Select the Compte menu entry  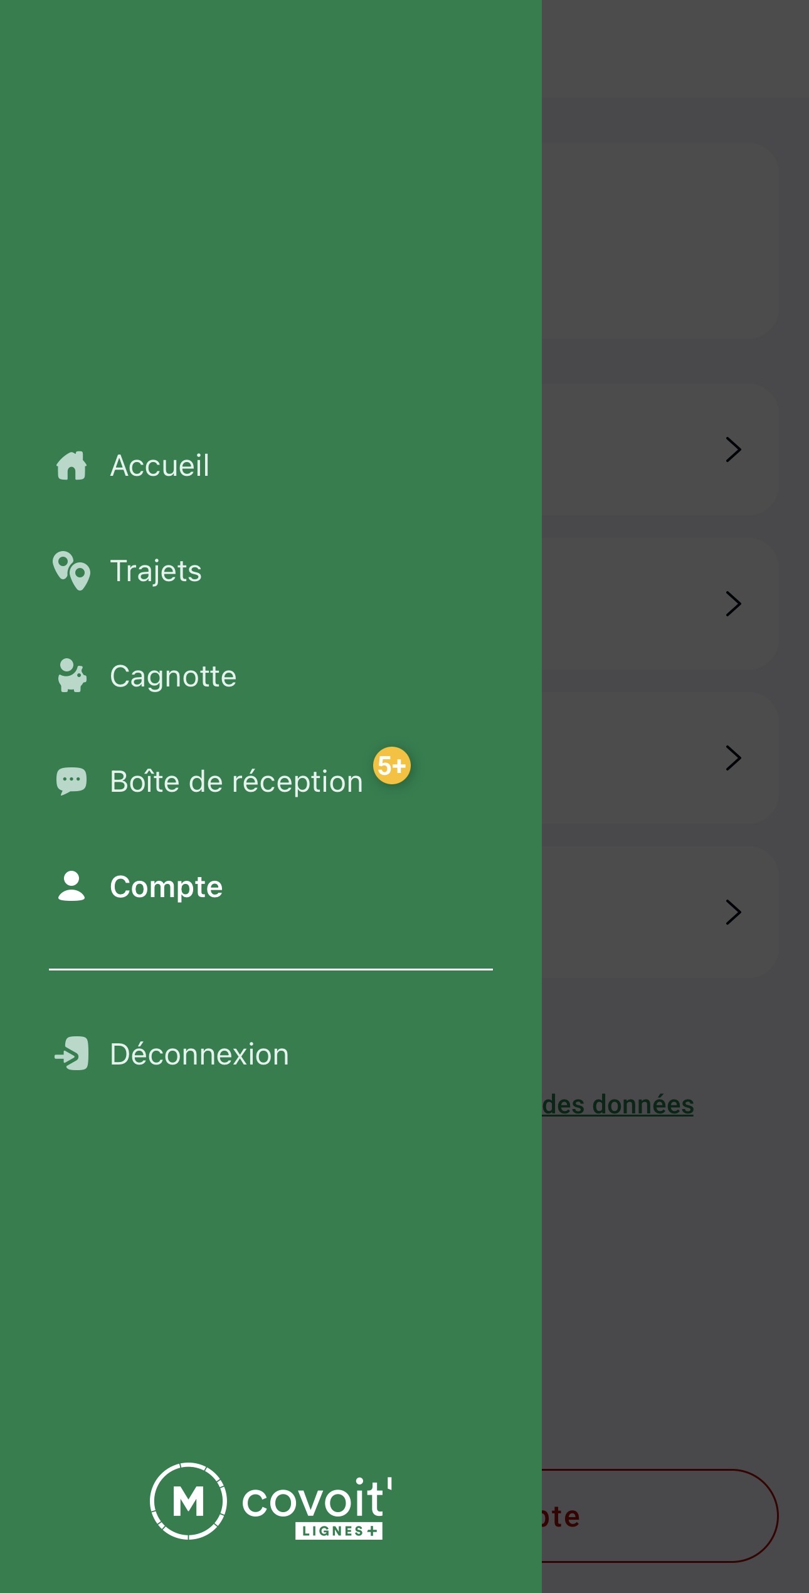[x=166, y=887]
